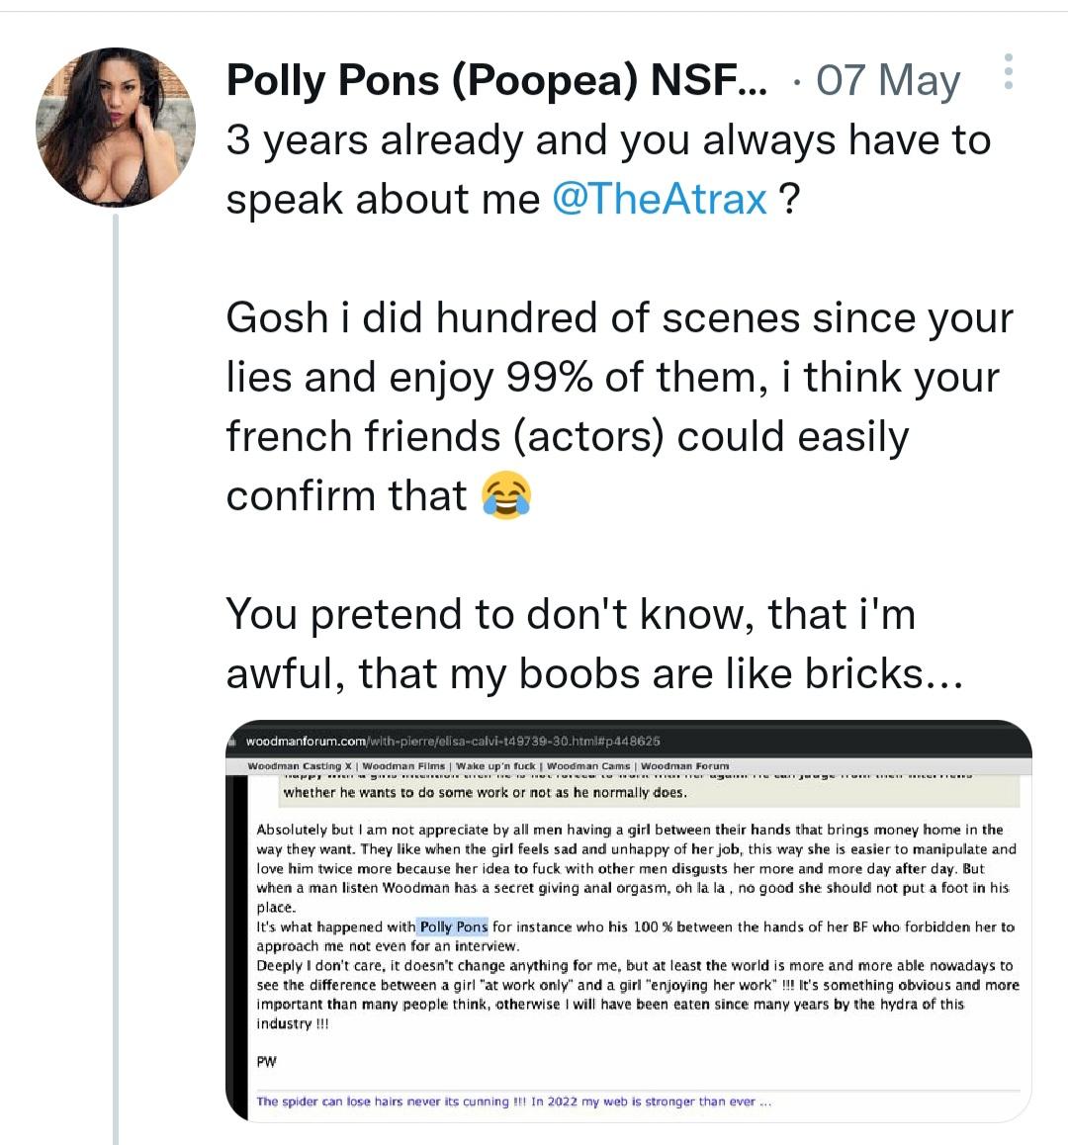This screenshot has width=1068, height=1145.
Task: Click the laughing-crying emoji in the tweet
Action: (x=506, y=495)
